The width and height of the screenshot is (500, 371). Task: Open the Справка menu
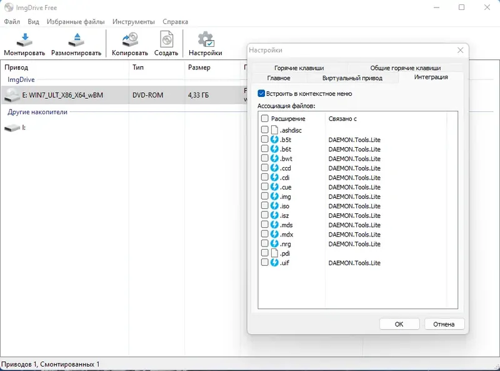pyautogui.click(x=176, y=22)
